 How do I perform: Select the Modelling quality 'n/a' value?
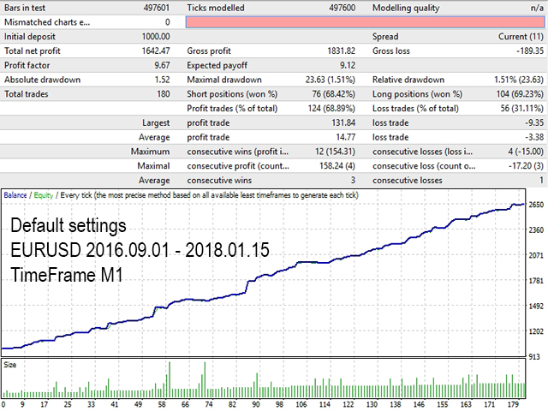point(537,8)
